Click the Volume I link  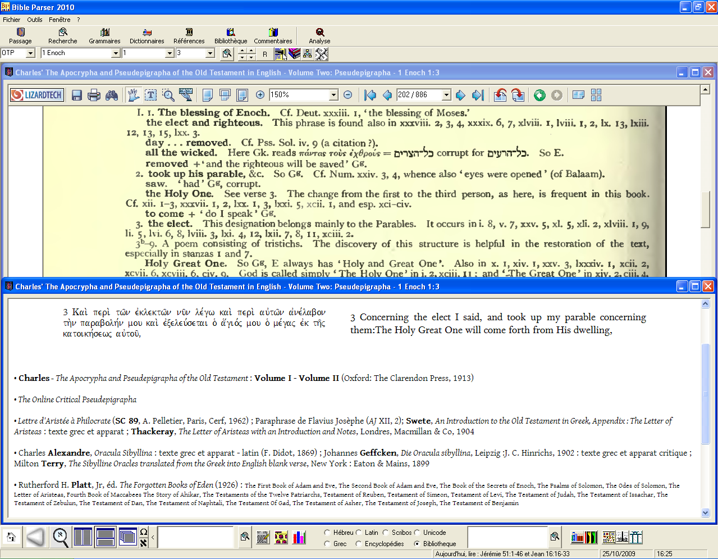click(x=273, y=378)
